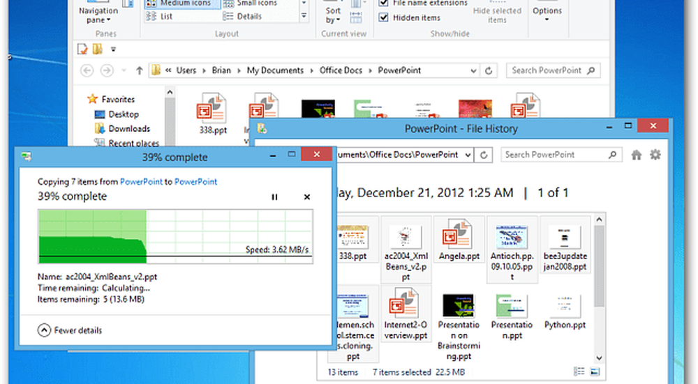Open the Sort by dropdown
The width and height of the screenshot is (698, 384).
tap(334, 15)
